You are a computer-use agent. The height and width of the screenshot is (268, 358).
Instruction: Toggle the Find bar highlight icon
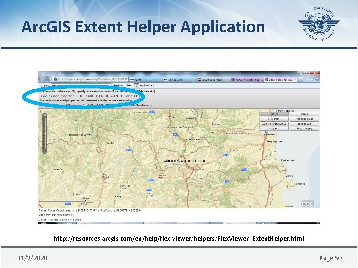point(136,86)
